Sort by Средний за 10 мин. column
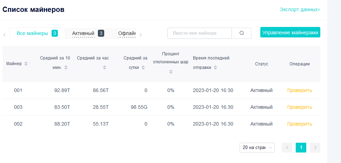The height and width of the screenshot is (163, 341). tap(66, 68)
